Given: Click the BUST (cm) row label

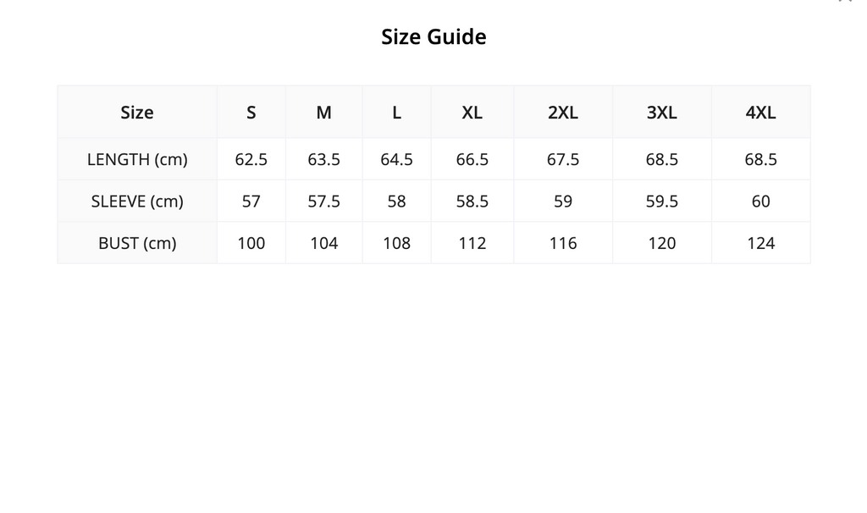Looking at the screenshot, I should pyautogui.click(x=137, y=243).
